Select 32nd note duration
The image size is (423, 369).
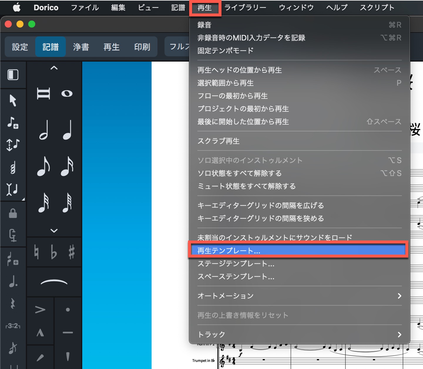click(x=43, y=203)
